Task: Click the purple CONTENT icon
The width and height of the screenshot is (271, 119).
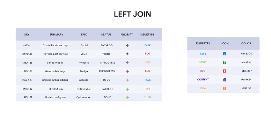Action: 224,80
